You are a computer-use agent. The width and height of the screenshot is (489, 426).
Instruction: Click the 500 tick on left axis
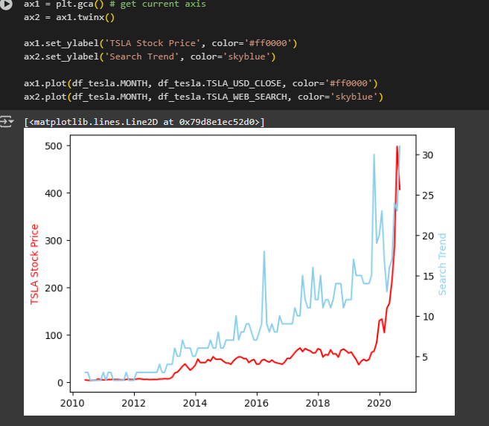pos(54,146)
